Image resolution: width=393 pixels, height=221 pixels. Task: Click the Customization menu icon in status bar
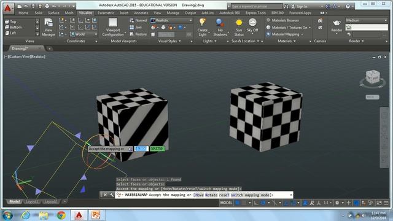(386, 203)
